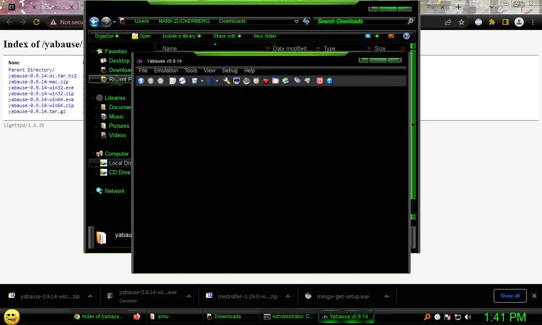Click yabause-0.9.14.tar.gz link

pyautogui.click(x=37, y=111)
